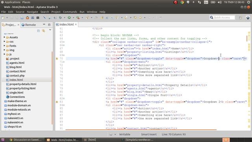The height and width of the screenshot is (142, 252).
Task: Click the Search flashlight toolbar icon
Action: (x=87, y=17)
